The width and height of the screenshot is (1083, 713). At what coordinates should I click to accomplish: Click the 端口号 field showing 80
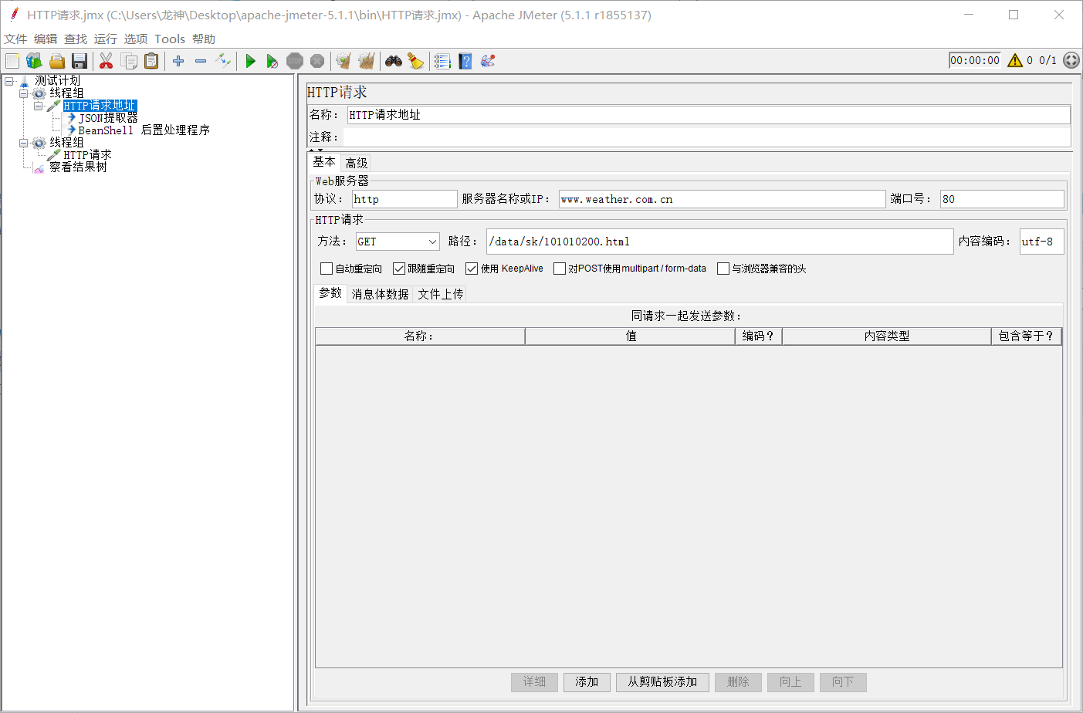[x=1002, y=199]
